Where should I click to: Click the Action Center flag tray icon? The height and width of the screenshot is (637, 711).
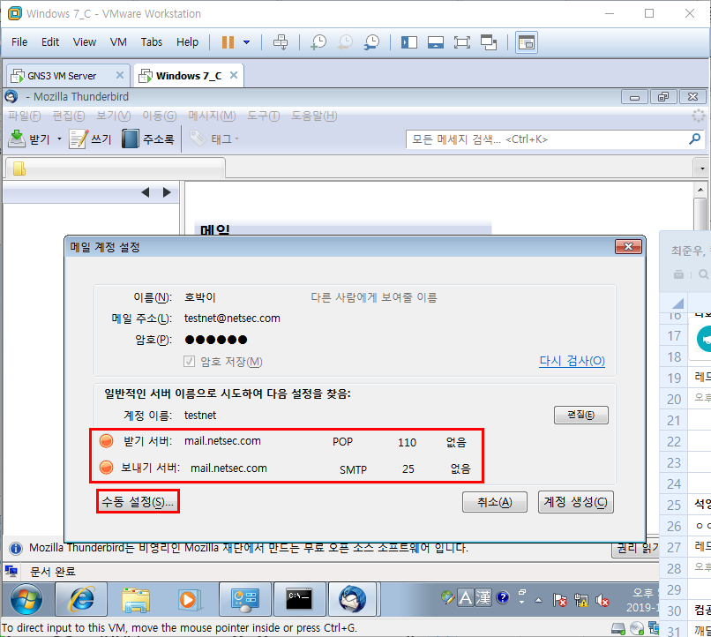560,600
